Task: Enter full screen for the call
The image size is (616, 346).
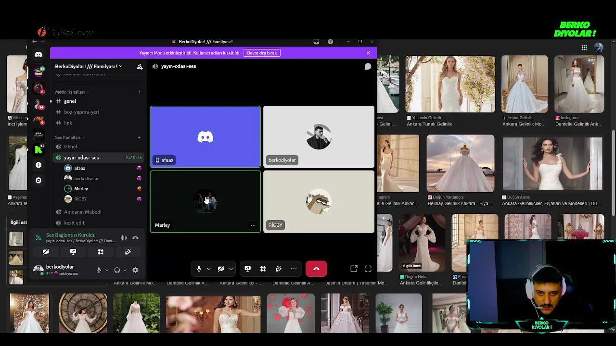Action: [x=368, y=269]
